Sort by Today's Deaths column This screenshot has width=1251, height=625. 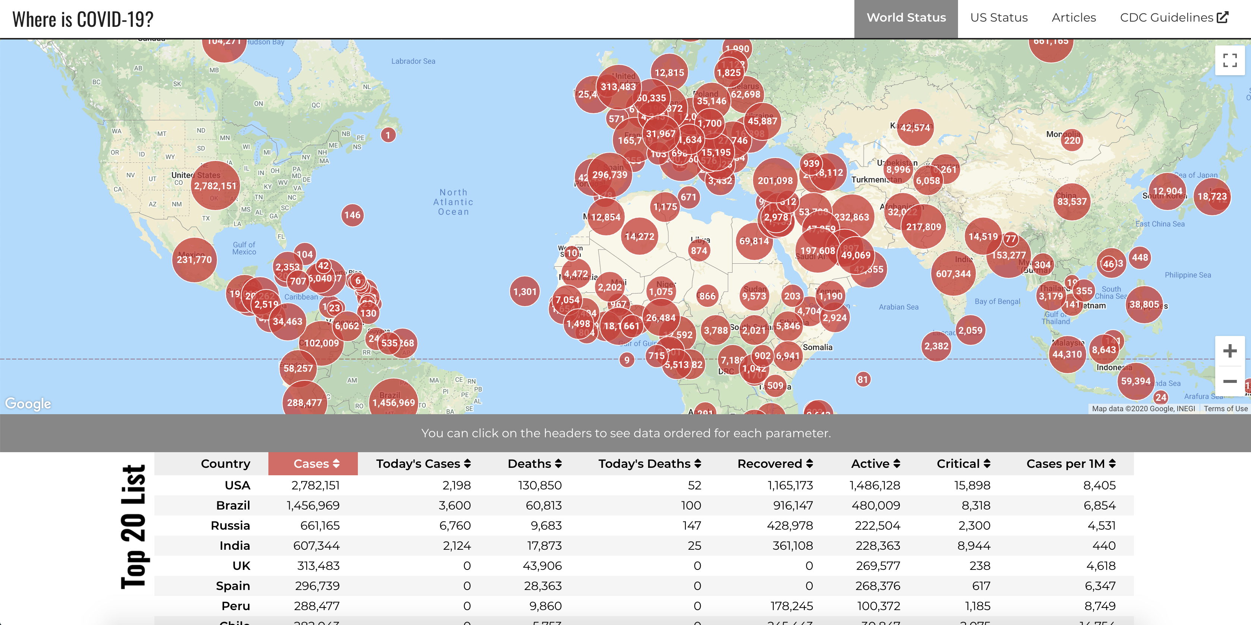(649, 464)
